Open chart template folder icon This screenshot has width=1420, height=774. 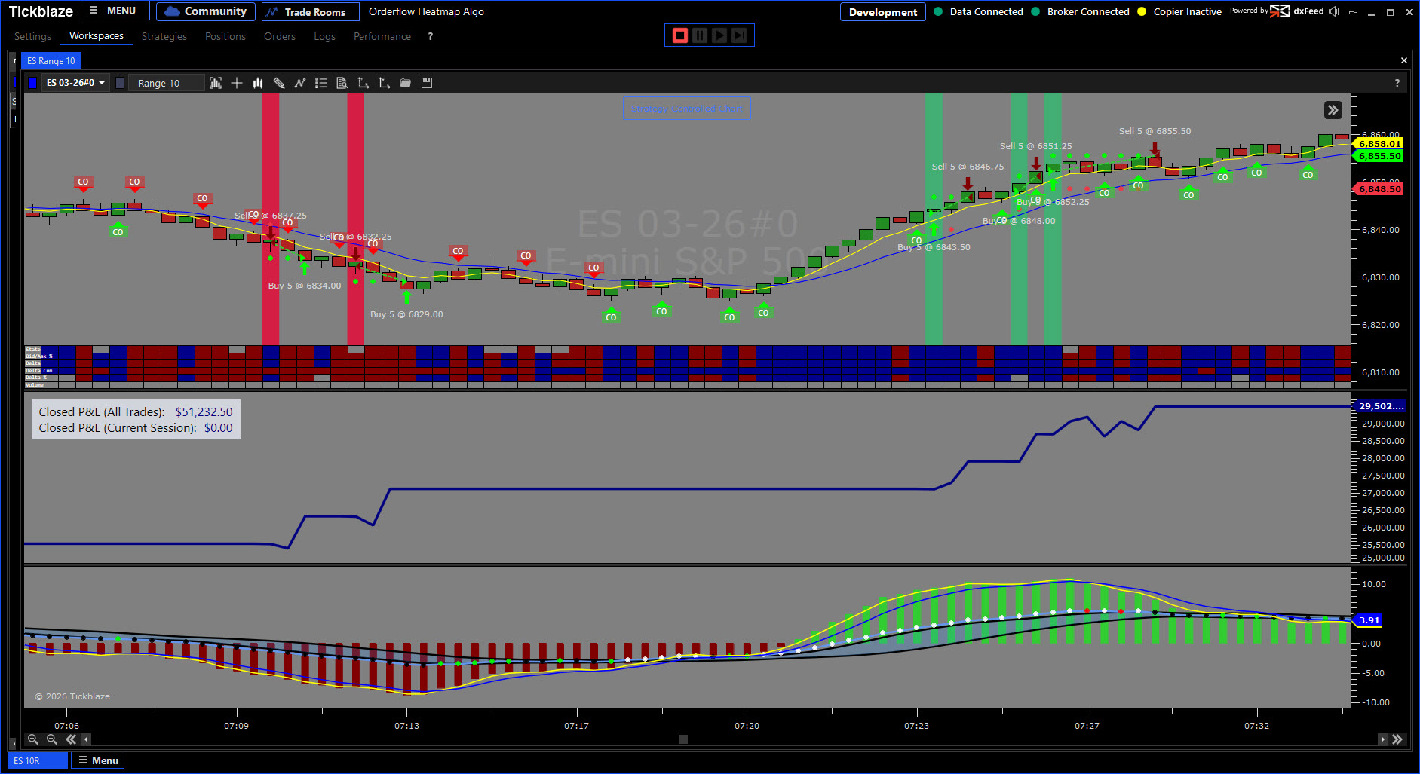click(406, 83)
